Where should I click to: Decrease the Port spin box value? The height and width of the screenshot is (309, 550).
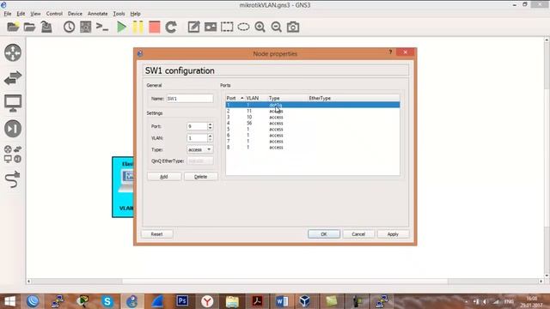[210, 128]
